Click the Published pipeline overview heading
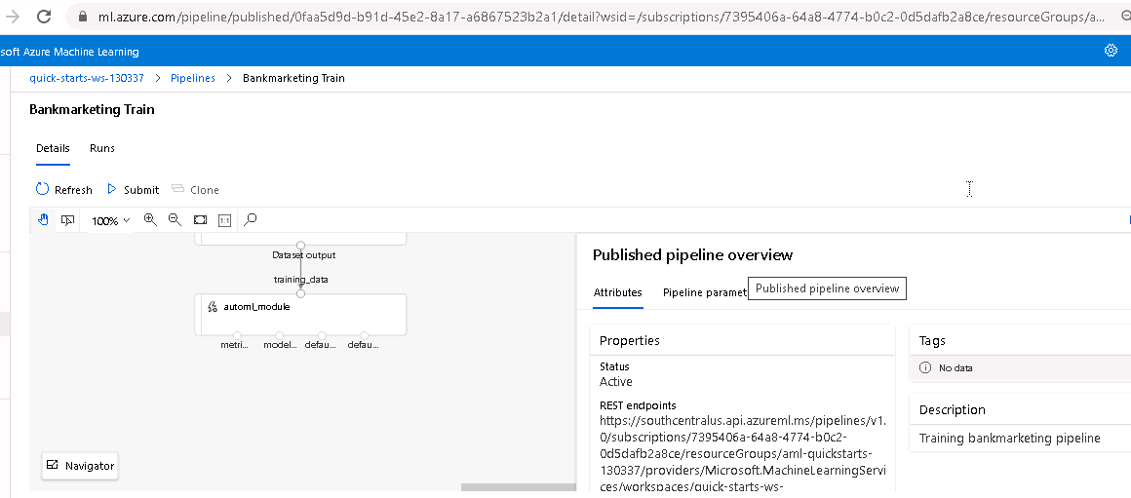This screenshot has height=498, width=1131. click(691, 254)
